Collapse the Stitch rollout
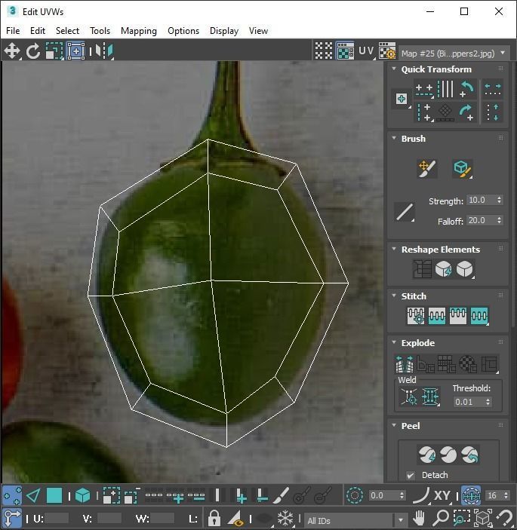 pyautogui.click(x=394, y=296)
